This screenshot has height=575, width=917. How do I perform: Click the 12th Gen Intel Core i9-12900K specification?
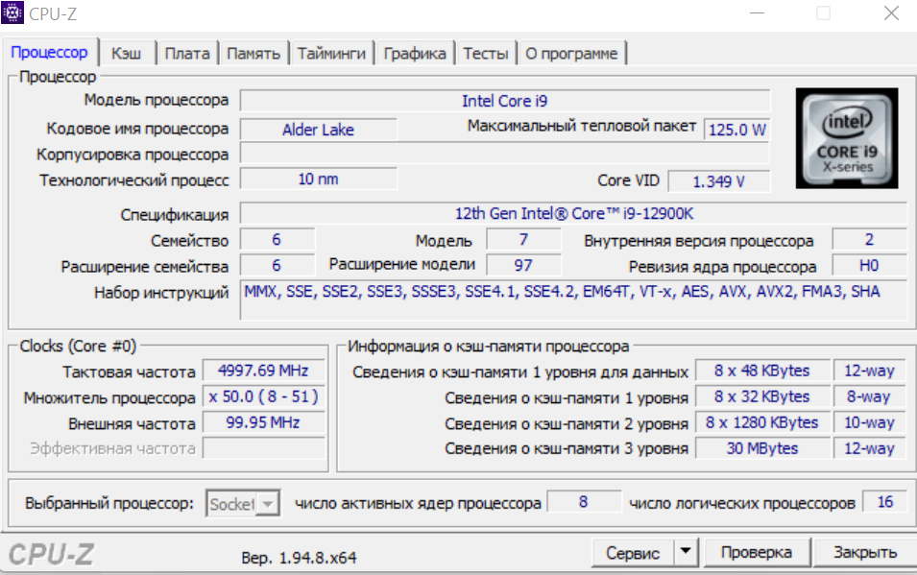(573, 213)
